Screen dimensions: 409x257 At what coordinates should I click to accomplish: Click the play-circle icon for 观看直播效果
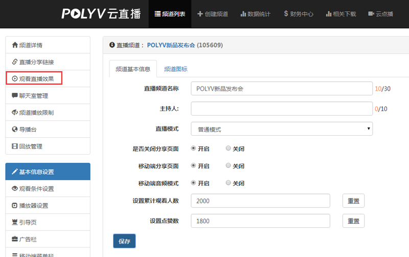pos(15,79)
